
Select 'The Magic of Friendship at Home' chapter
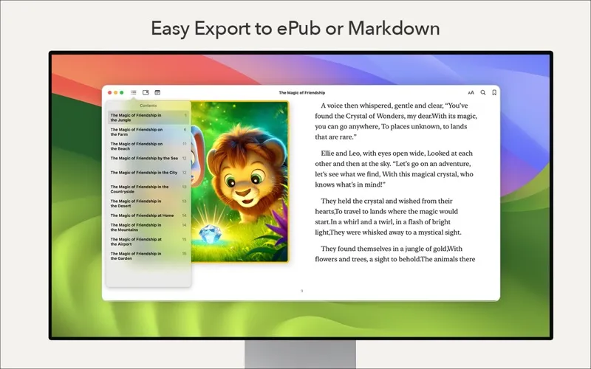(148, 215)
